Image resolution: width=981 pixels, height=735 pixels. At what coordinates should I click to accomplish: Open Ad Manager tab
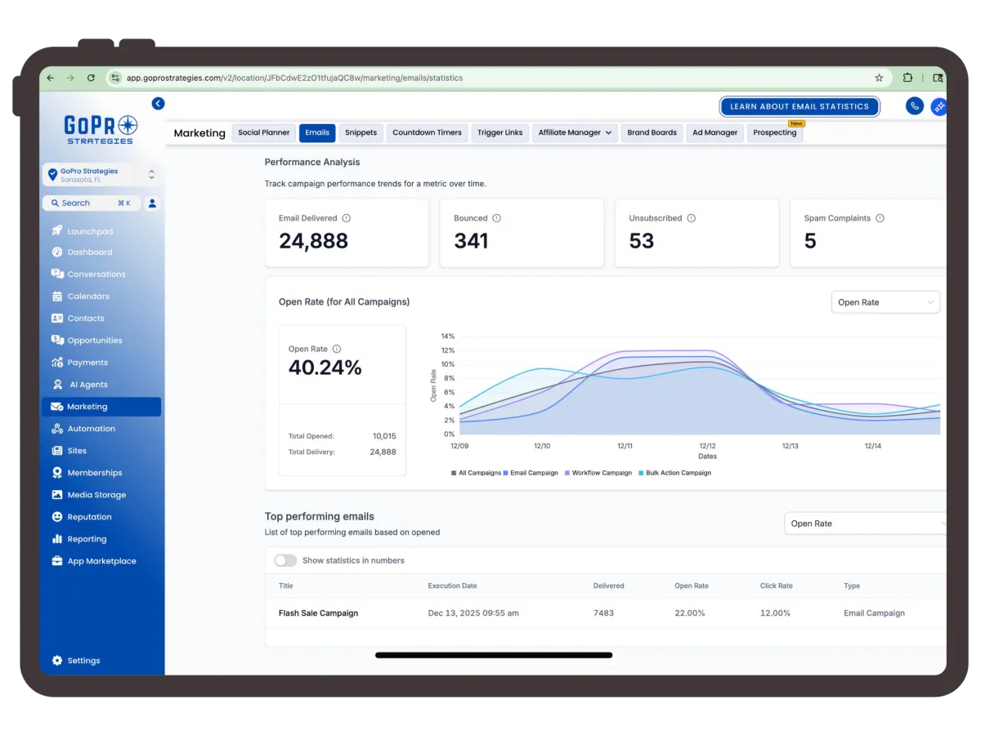point(715,132)
